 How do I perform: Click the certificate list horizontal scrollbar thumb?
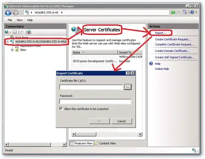pos(86,134)
